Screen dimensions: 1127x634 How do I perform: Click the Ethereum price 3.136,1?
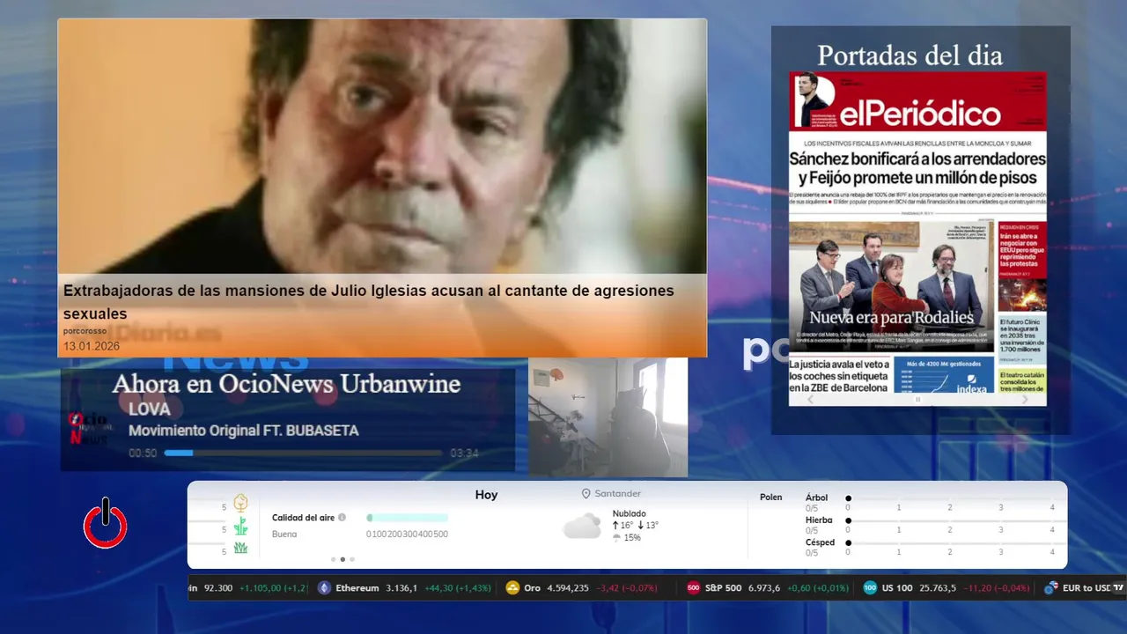tap(401, 588)
